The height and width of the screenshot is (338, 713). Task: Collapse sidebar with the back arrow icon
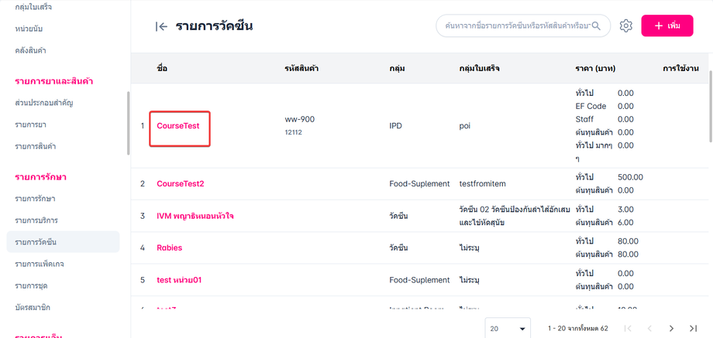point(161,26)
